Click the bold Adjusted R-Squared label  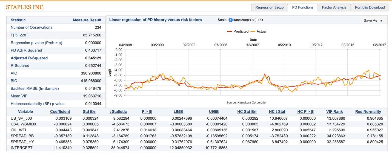29,58
